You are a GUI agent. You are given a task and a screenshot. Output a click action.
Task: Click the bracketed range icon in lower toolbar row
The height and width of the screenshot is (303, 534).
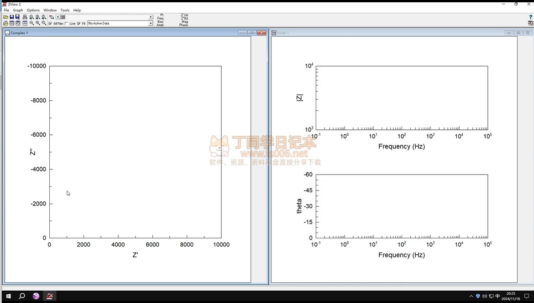click(x=25, y=23)
